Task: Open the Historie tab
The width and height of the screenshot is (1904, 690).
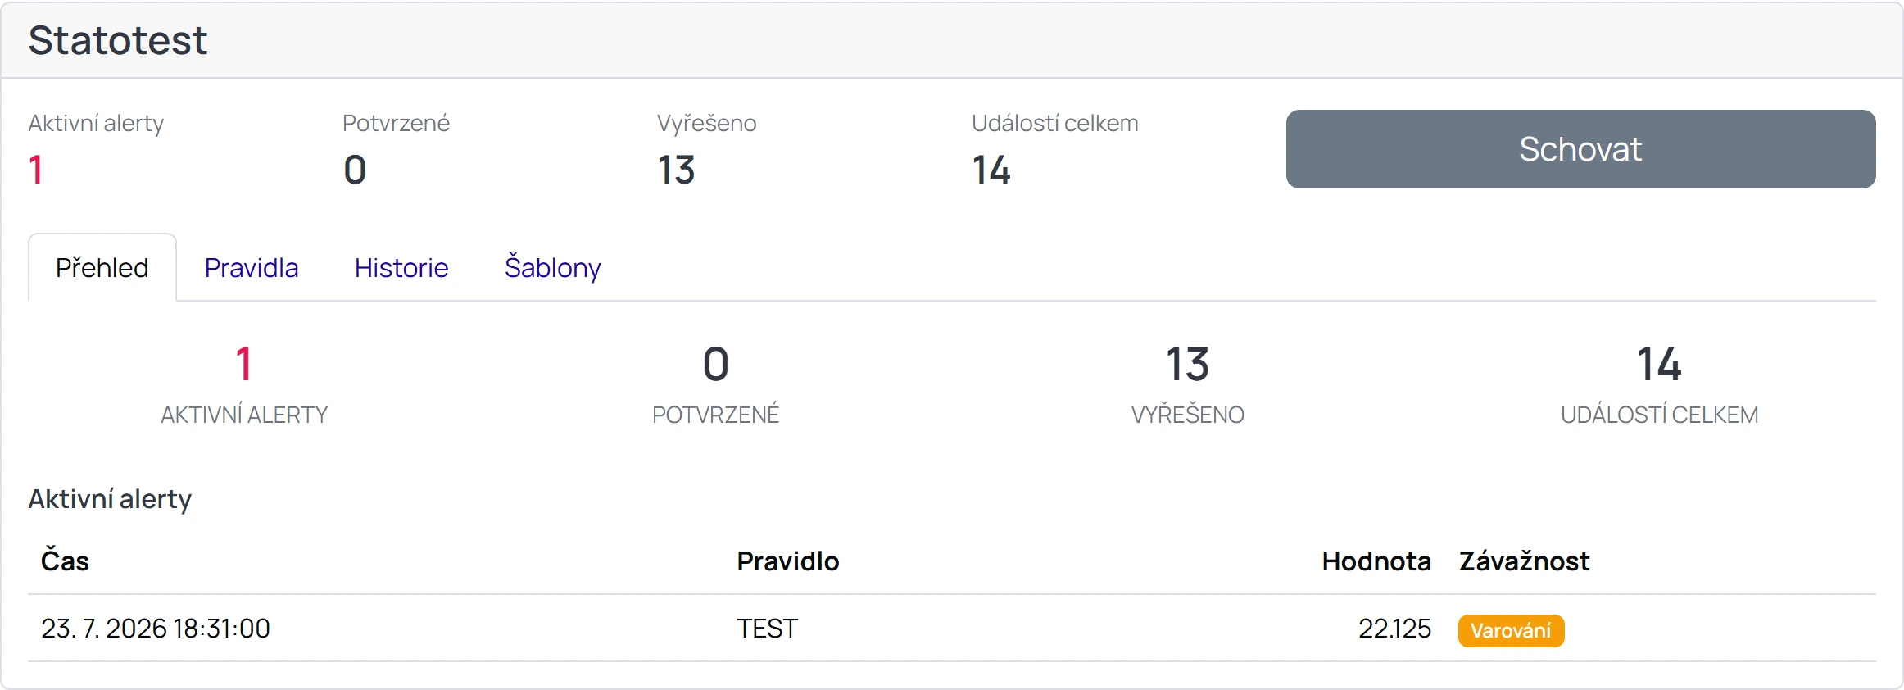Action: (401, 268)
